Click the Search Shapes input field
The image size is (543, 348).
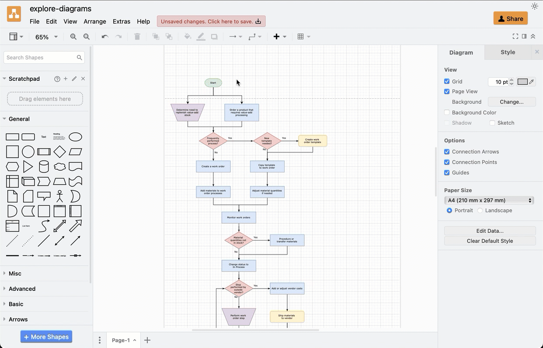39,57
